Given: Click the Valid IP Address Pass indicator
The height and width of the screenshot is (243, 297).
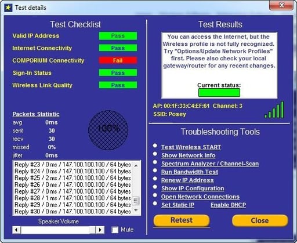Looking at the screenshot, I should point(118,36).
